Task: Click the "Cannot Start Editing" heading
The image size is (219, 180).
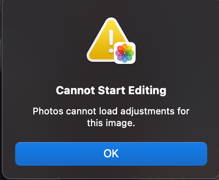Action: (x=111, y=90)
